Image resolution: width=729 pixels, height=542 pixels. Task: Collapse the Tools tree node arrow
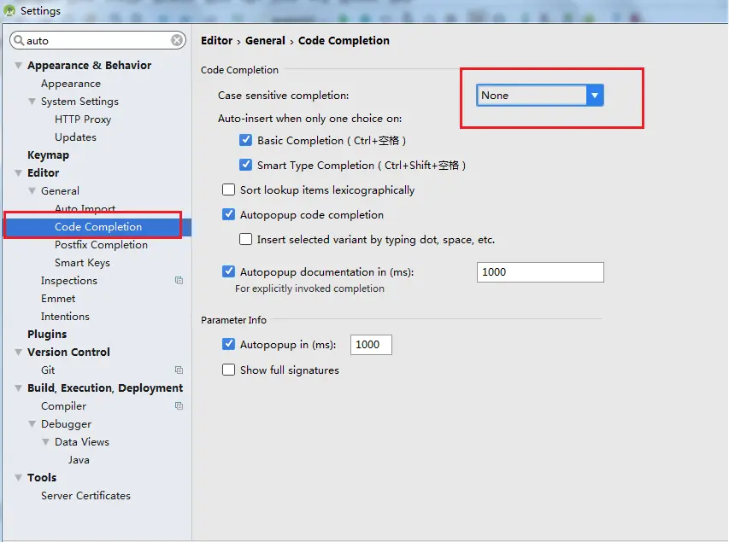coord(18,477)
